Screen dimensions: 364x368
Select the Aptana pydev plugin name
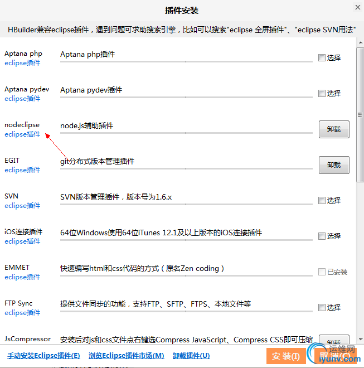coord(27,89)
